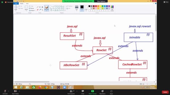Open Chrome from the shared taskbar
170x95 pixels.
pyautogui.click(x=46, y=87)
